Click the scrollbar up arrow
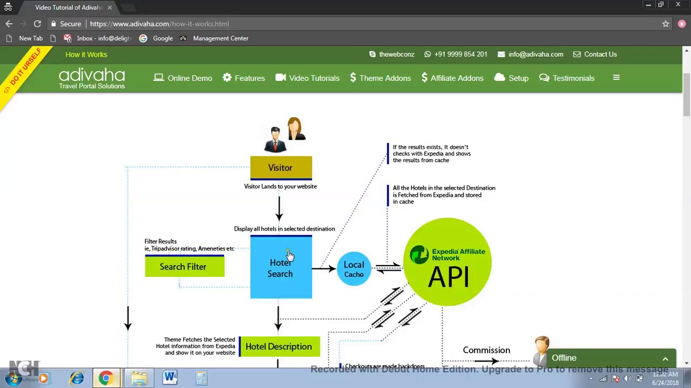The image size is (691, 388). click(686, 51)
